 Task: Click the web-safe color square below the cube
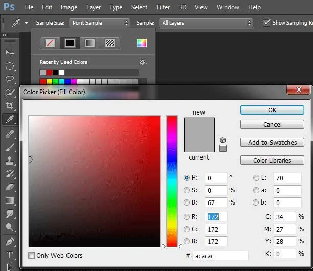[223, 148]
